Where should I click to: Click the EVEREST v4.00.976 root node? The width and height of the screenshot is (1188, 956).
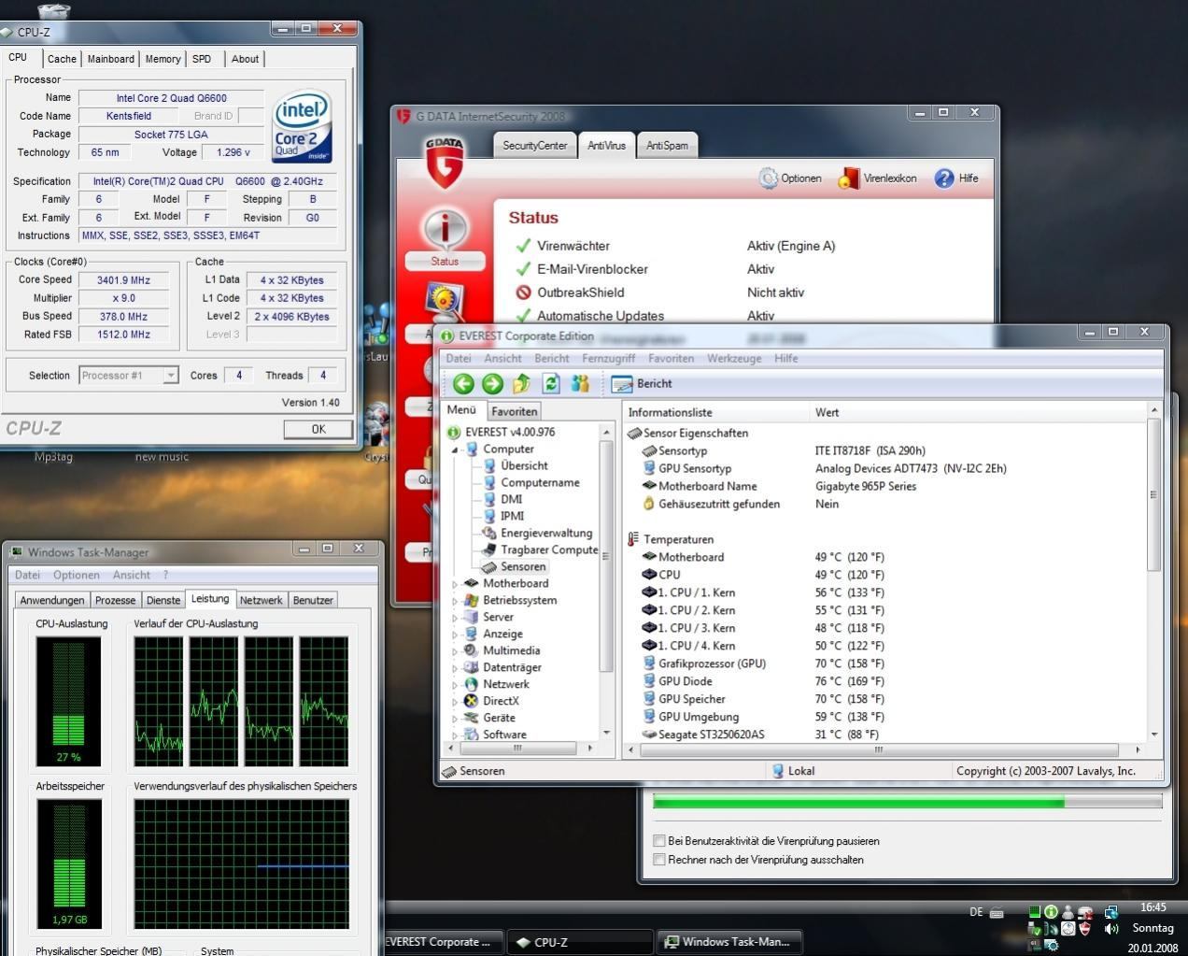click(510, 433)
